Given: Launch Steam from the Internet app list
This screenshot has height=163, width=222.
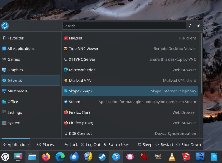Looking at the screenshot, I should pos(74,102).
